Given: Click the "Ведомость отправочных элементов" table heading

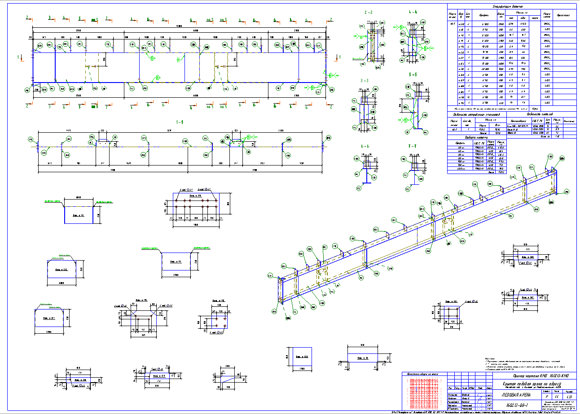Looking at the screenshot, I should [476, 114].
